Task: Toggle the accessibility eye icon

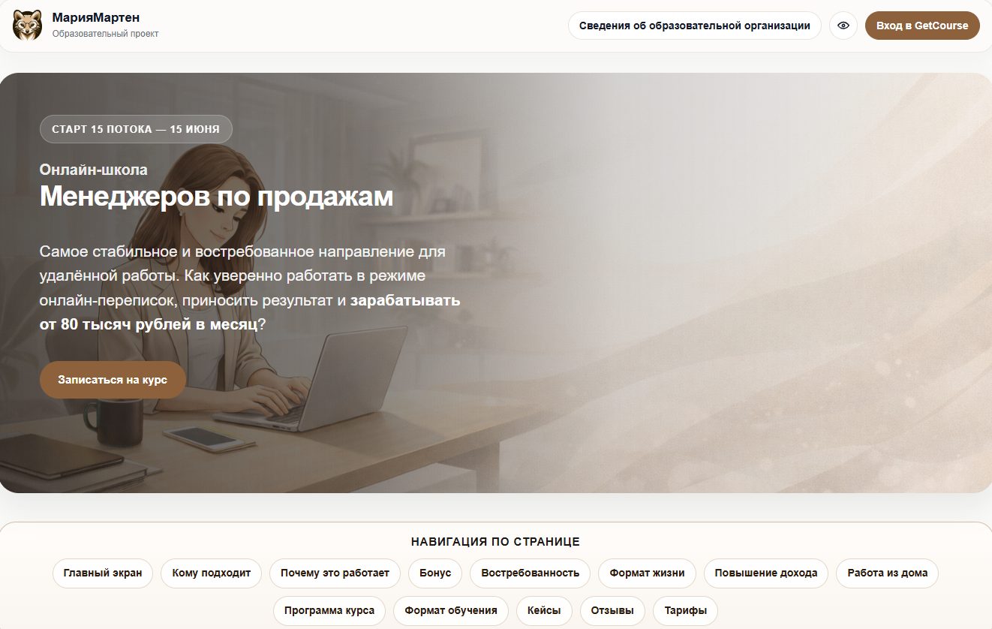Action: (843, 26)
